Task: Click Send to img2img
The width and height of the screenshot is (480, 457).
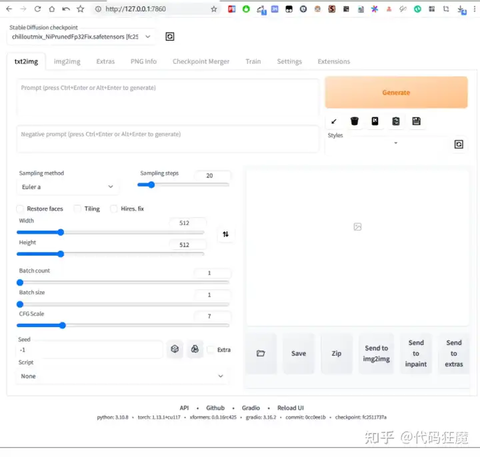Action: [376, 354]
